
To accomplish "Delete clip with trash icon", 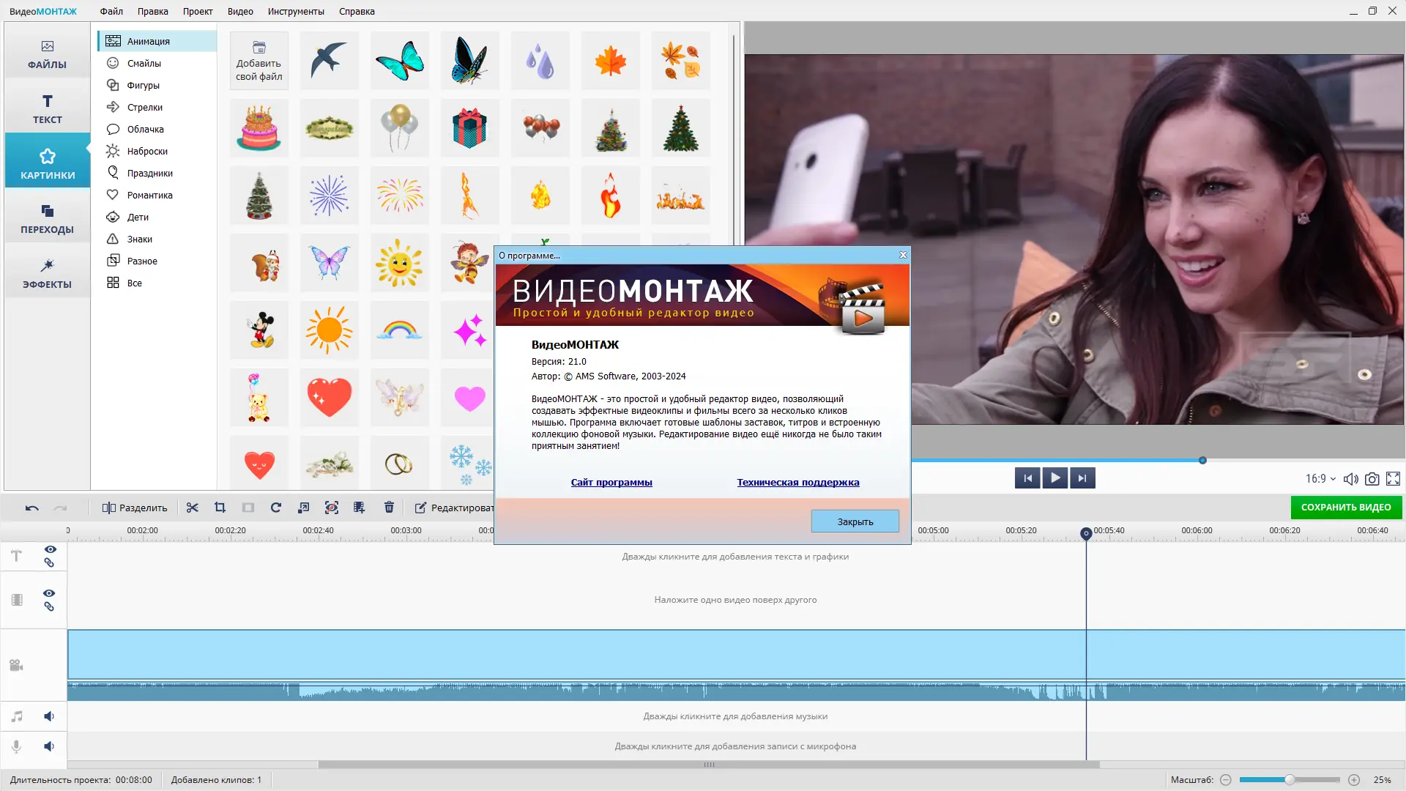I will (389, 508).
